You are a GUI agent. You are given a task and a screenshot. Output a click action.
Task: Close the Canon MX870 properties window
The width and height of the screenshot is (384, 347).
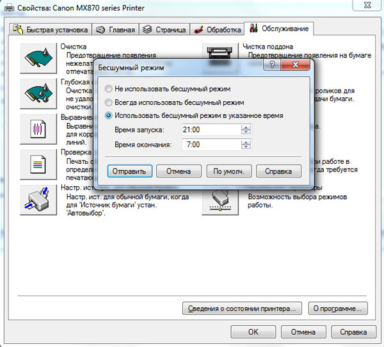[367, 5]
